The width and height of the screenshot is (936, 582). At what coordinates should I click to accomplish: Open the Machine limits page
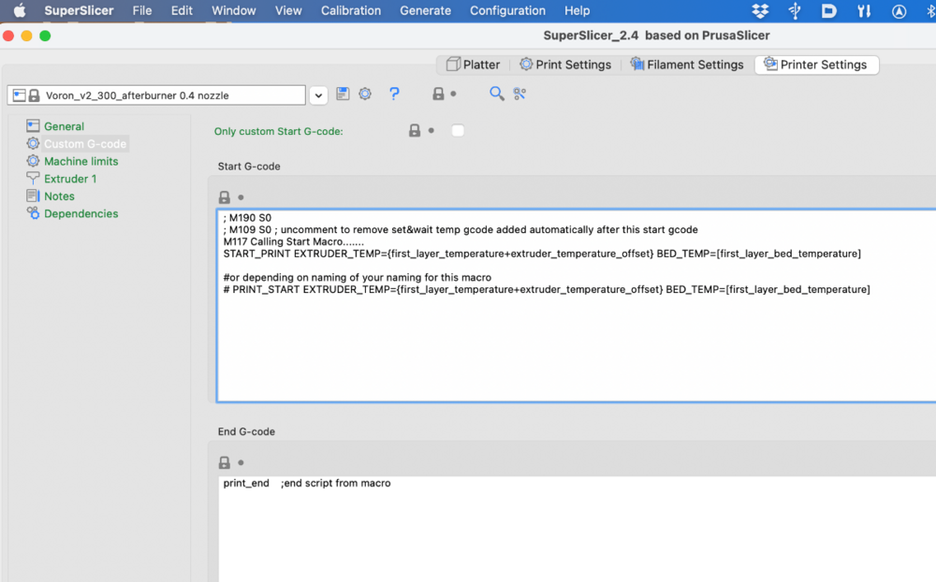[x=80, y=161]
